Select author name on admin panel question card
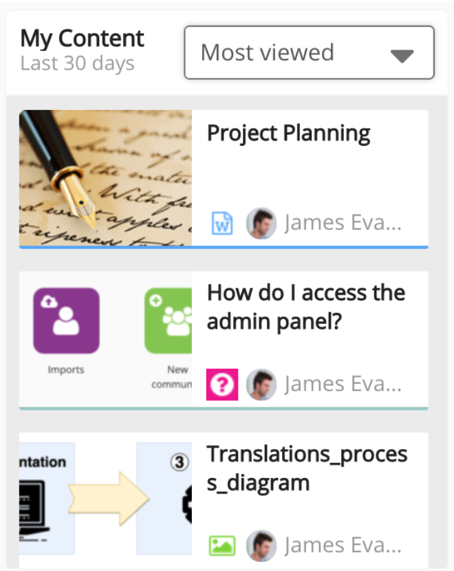 [x=343, y=385]
